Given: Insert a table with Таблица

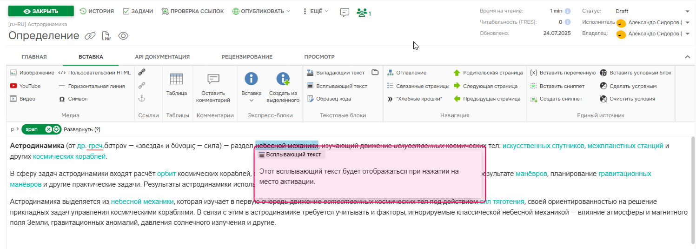Looking at the screenshot, I should (x=176, y=85).
